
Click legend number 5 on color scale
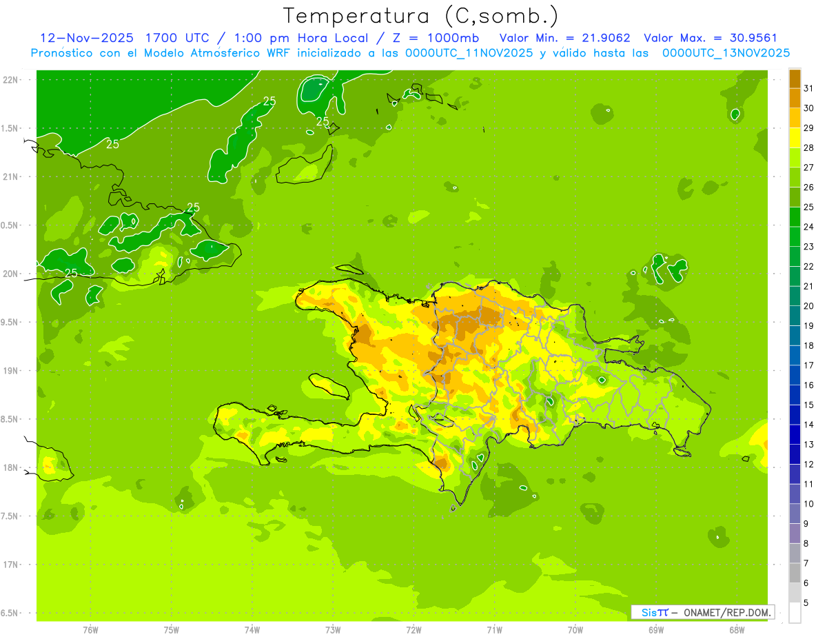806,603
